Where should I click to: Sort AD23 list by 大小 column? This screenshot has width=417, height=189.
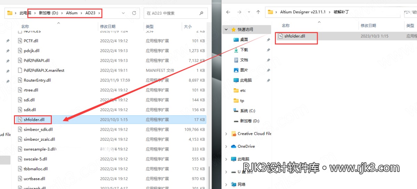tap(188, 26)
